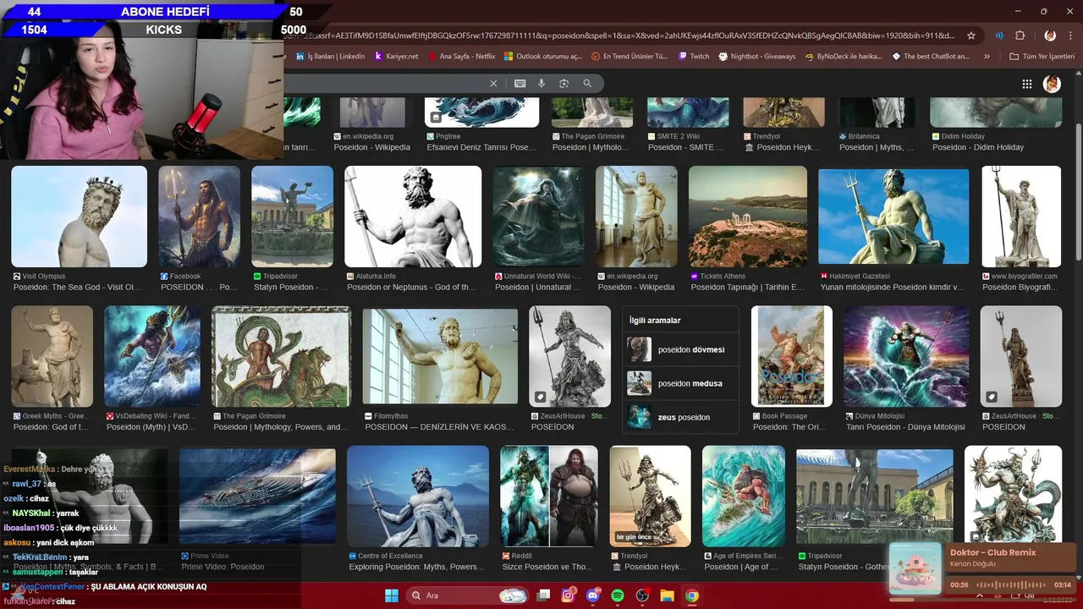Open the Chrome three-dot menu
The width and height of the screenshot is (1083, 609).
pos(1072,36)
